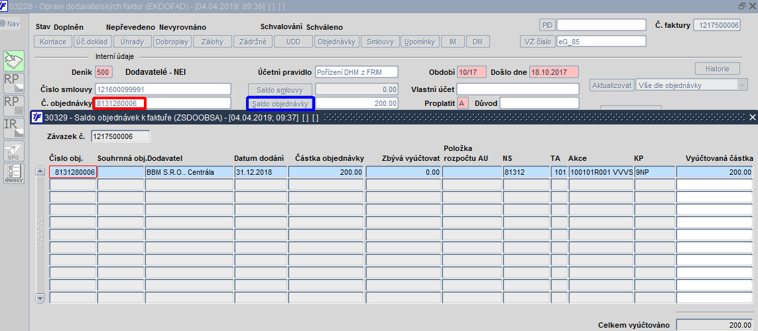Click the Účetní pravidlo field
Viewport: 758px width, 331px height.
pos(356,72)
